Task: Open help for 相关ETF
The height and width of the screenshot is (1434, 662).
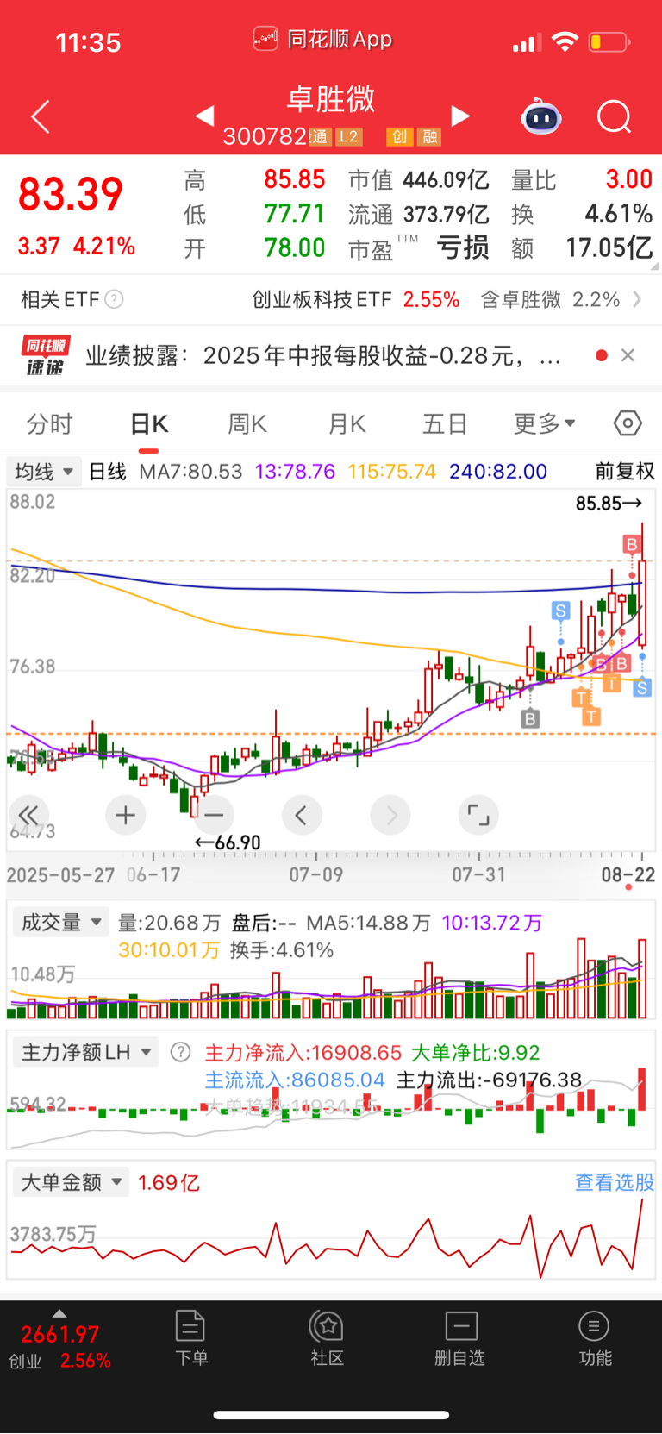Action: [114, 299]
